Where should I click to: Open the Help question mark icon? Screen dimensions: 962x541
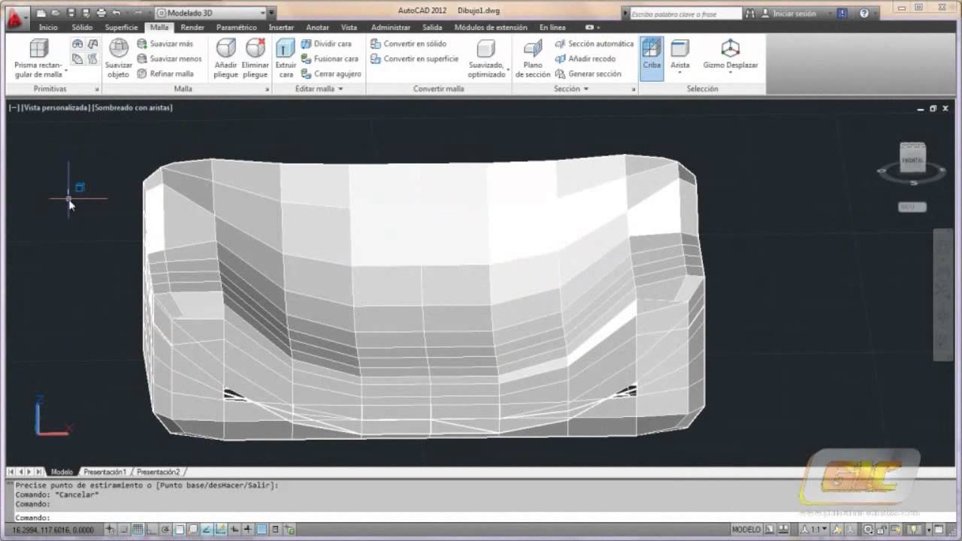[x=864, y=14]
